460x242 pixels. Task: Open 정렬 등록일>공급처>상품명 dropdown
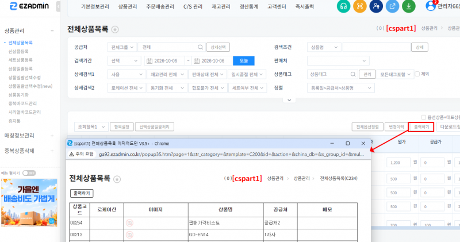click(340, 88)
